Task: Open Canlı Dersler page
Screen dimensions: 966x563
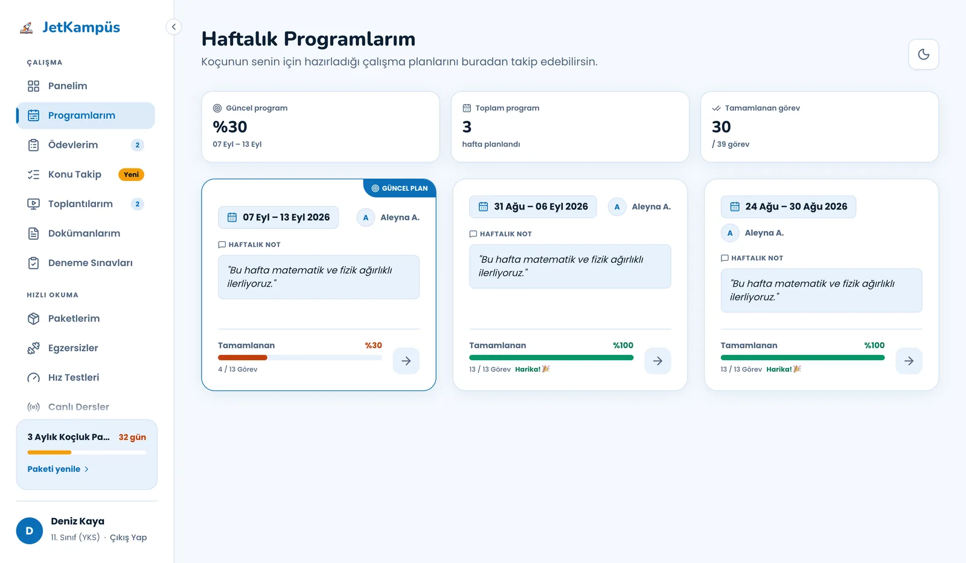Action: 86,407
